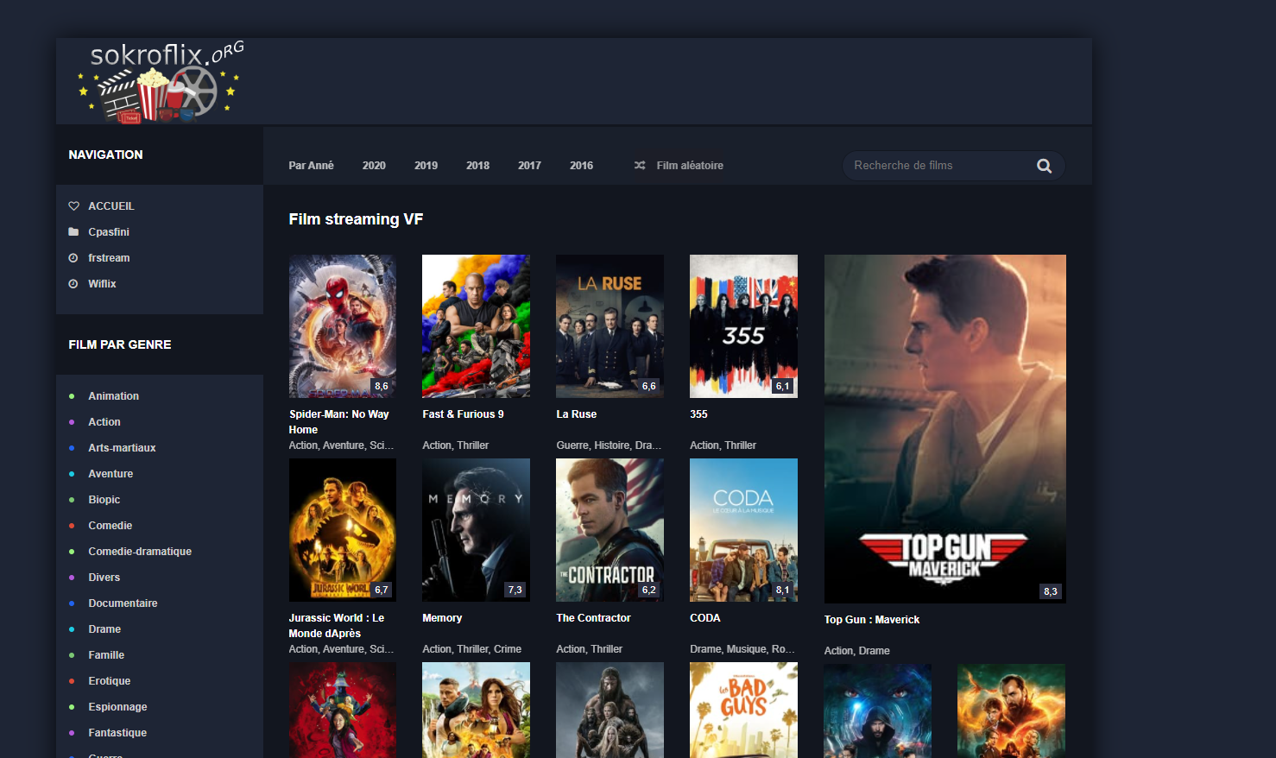Filter films by year 2019
The image size is (1276, 758).
pos(426,166)
